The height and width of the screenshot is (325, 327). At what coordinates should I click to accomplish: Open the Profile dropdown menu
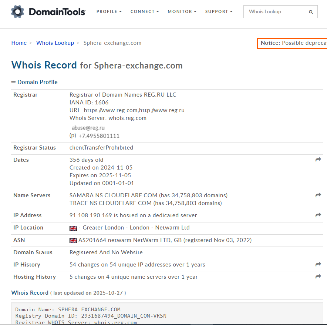[109, 11]
